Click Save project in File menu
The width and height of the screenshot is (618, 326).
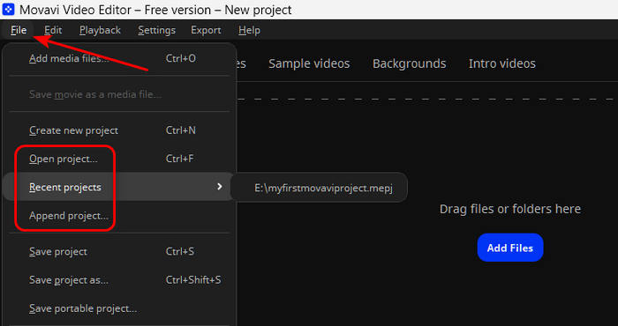point(119,252)
